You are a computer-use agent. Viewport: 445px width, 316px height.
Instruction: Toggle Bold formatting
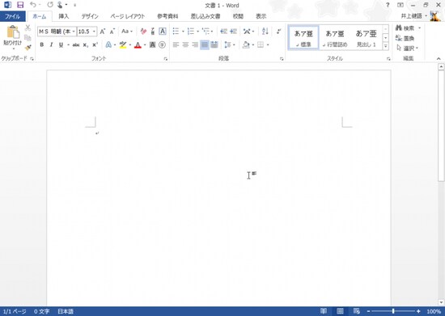point(42,44)
